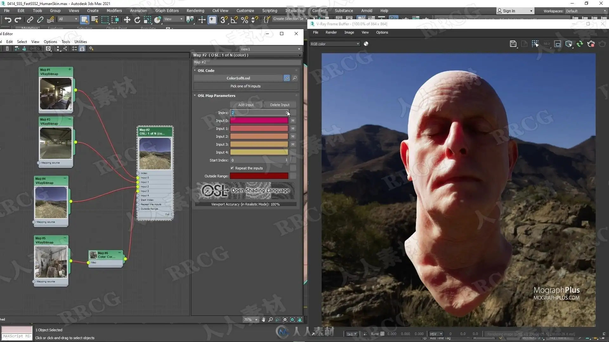Toggle the Repeat the inputs checkbox
The height and width of the screenshot is (342, 609).
(232, 168)
